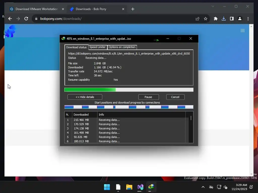The image size is (258, 193).
Task: Bookmark this page with star icon
Action: click(206, 19)
